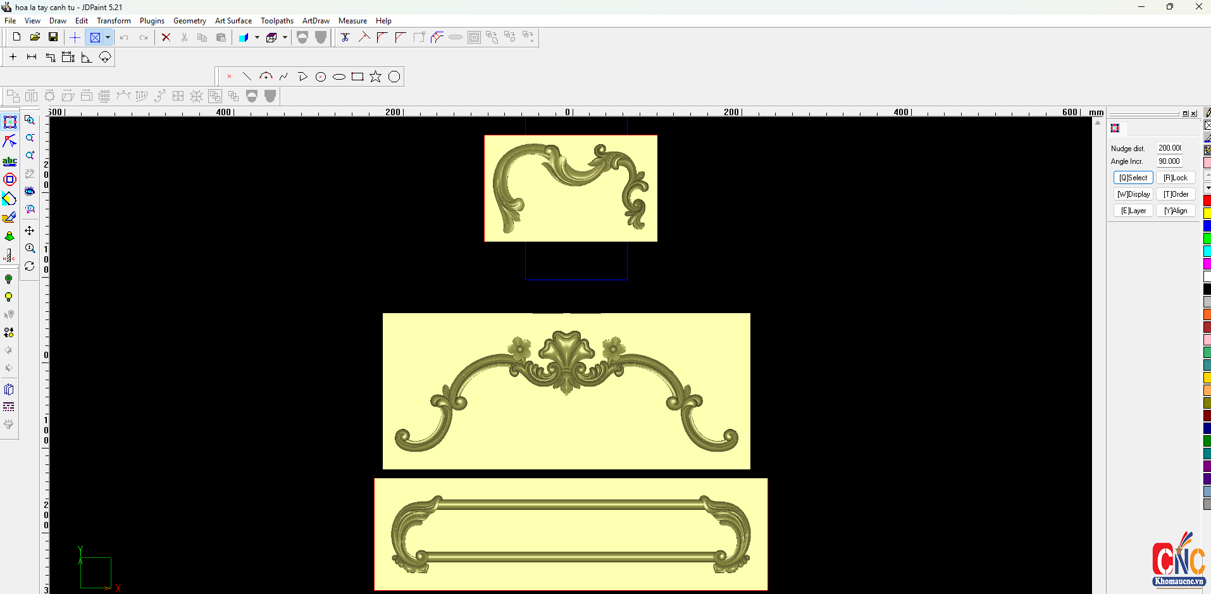Toggle the yellow light bulb icon
Image resolution: width=1211 pixels, height=594 pixels.
9,297
